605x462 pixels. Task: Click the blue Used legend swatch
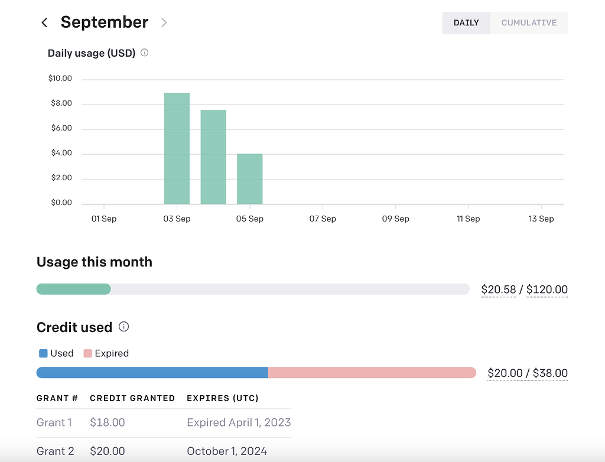coord(42,353)
